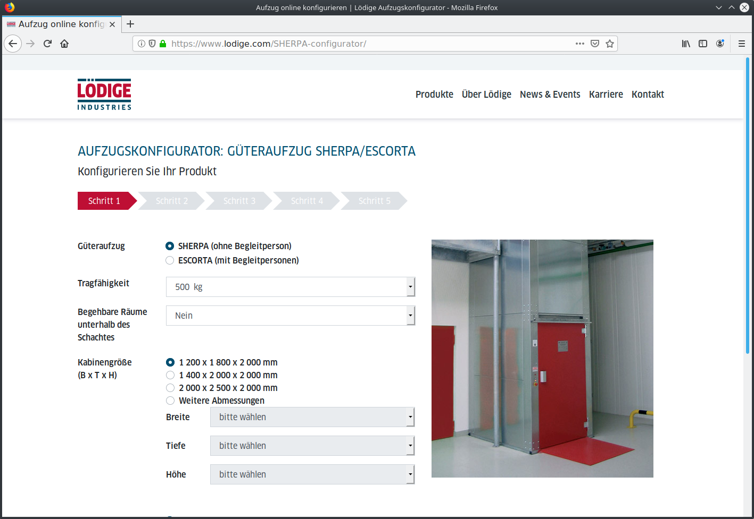Click the Firefox icon in title bar

10,7
